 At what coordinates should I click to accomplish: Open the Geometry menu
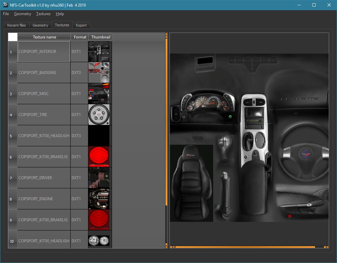(22, 14)
